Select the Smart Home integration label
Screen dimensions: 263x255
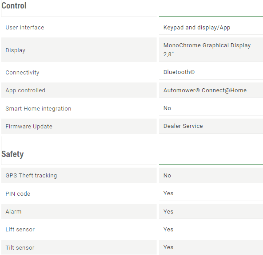38,109
